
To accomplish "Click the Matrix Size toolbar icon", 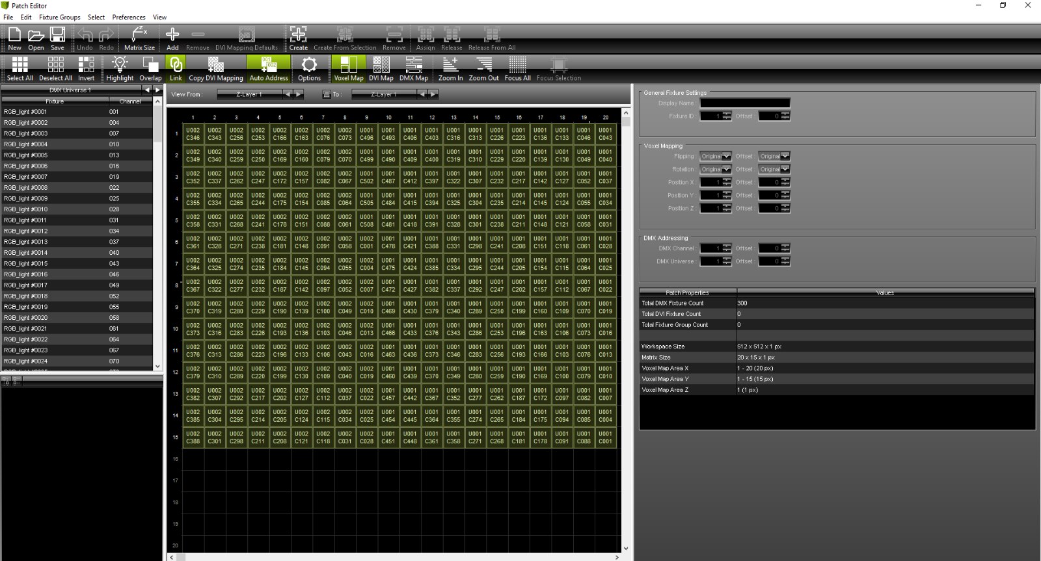I will [x=139, y=38].
